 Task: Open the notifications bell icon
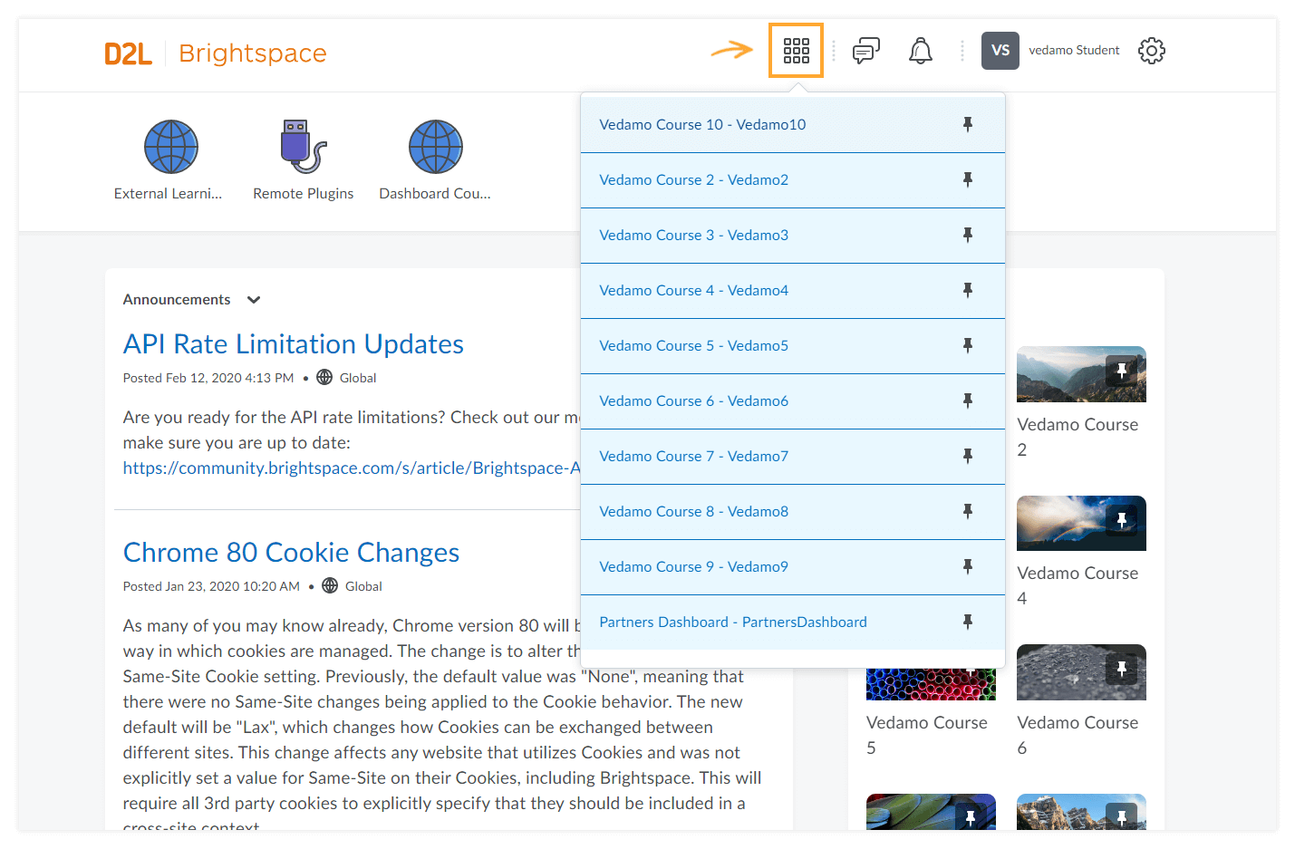tap(921, 51)
